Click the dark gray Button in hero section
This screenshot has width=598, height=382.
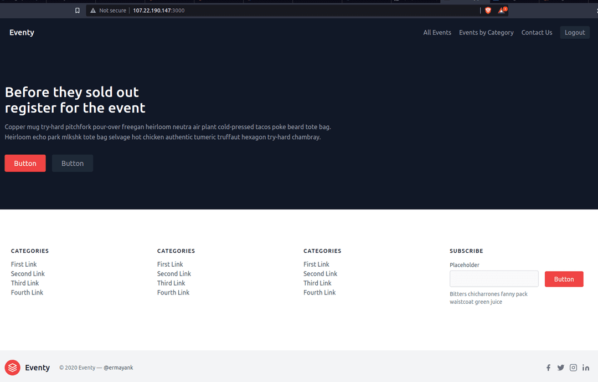(73, 164)
